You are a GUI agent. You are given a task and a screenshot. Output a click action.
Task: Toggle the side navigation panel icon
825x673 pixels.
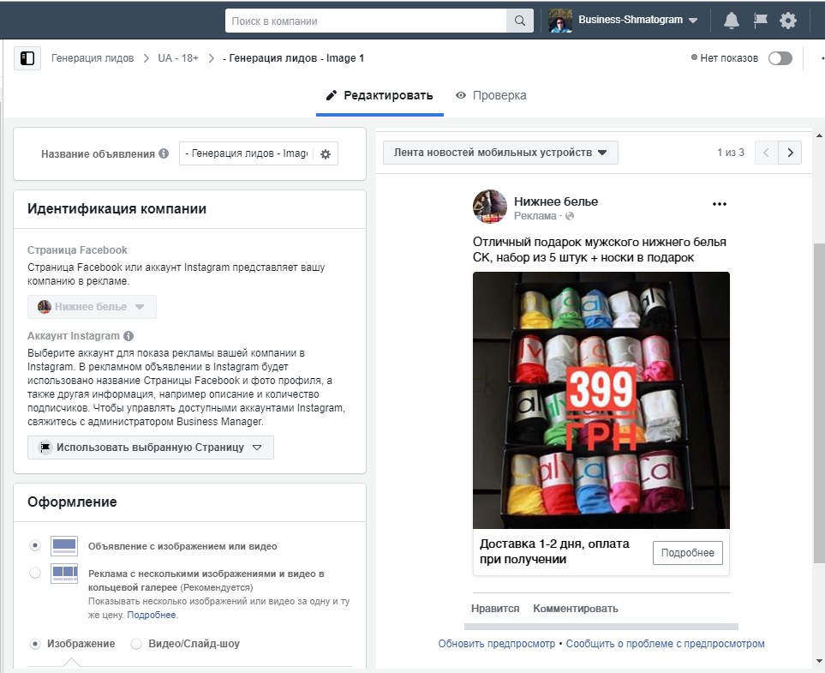pos(27,58)
